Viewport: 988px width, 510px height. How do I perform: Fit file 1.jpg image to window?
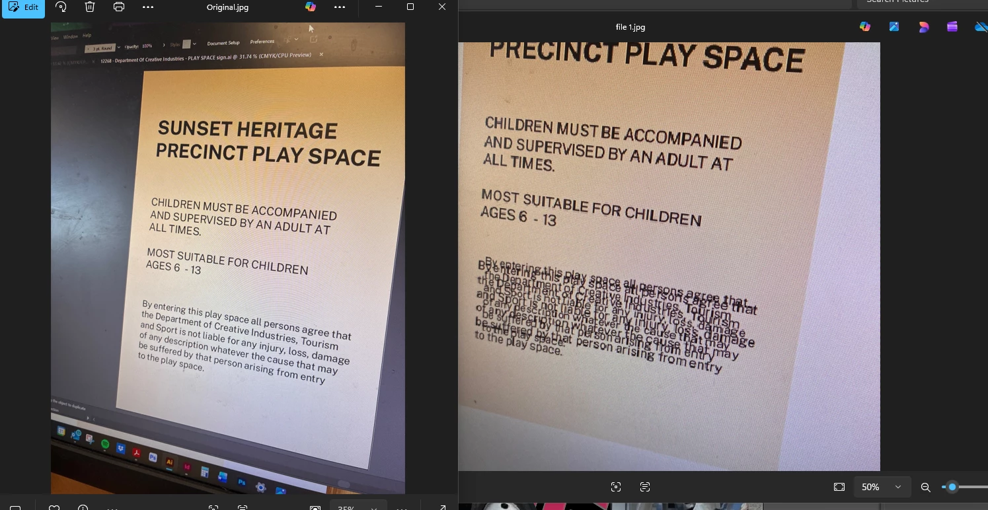[839, 487]
